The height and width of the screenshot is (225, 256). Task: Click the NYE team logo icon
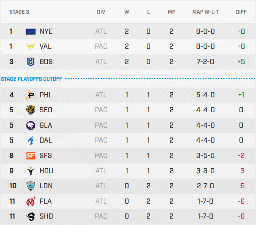31,31
